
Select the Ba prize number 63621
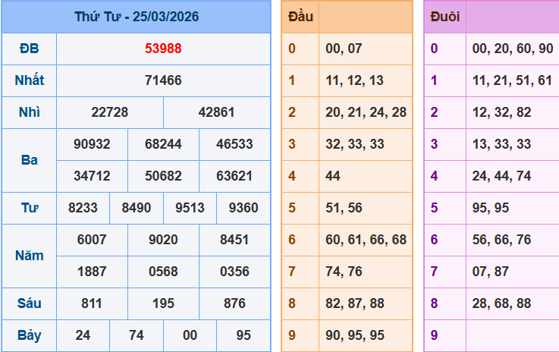pyautogui.click(x=234, y=176)
